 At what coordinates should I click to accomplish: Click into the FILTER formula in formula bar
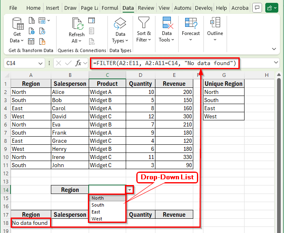coord(165,63)
